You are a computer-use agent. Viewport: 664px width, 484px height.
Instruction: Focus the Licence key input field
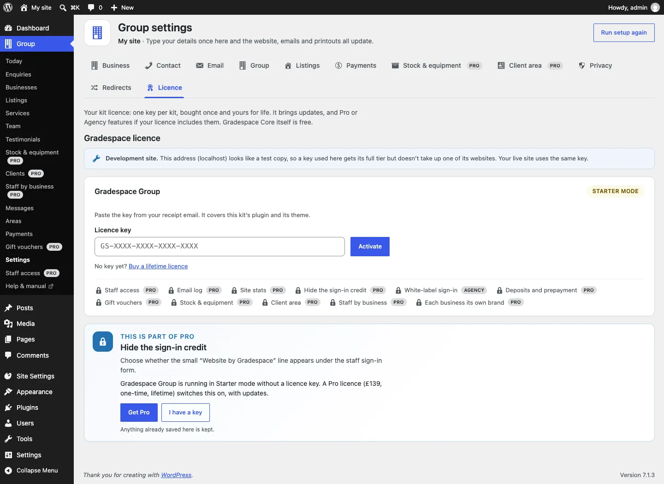click(219, 247)
